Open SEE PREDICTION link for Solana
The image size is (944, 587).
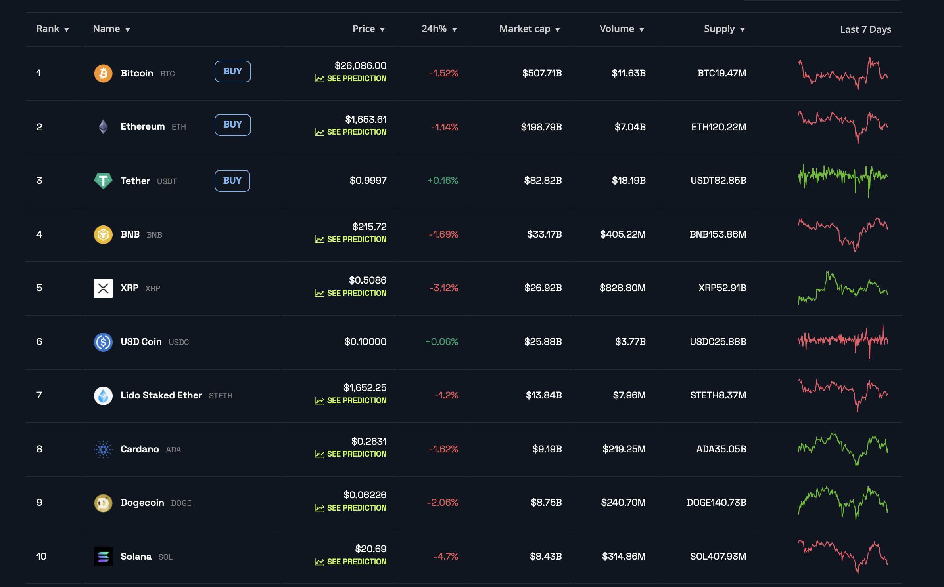356,562
